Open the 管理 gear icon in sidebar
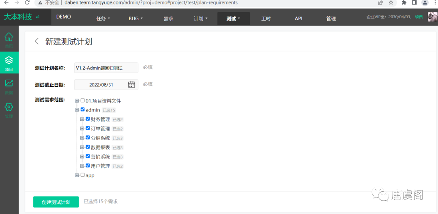The height and width of the screenshot is (214, 438). 9,107
